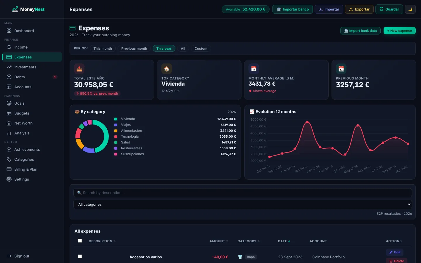
Task: Click the Achievements award icon
Action: tap(9, 149)
